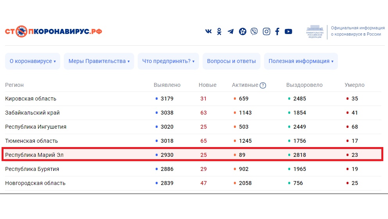This screenshot has width=388, height=219.
Task: Click the Viber icon in header
Action: point(254,32)
